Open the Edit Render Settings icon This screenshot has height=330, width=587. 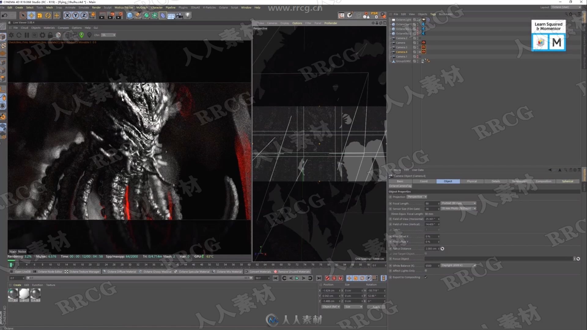[119, 15]
